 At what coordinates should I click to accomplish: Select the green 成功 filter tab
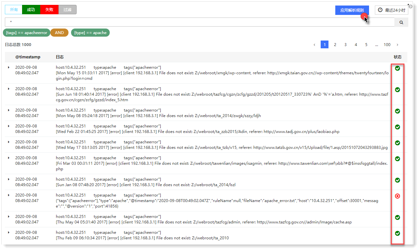tap(31, 10)
